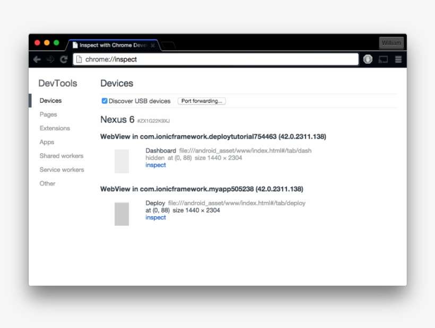
Task: Reload the chrome://inspect page
Action: pos(64,59)
